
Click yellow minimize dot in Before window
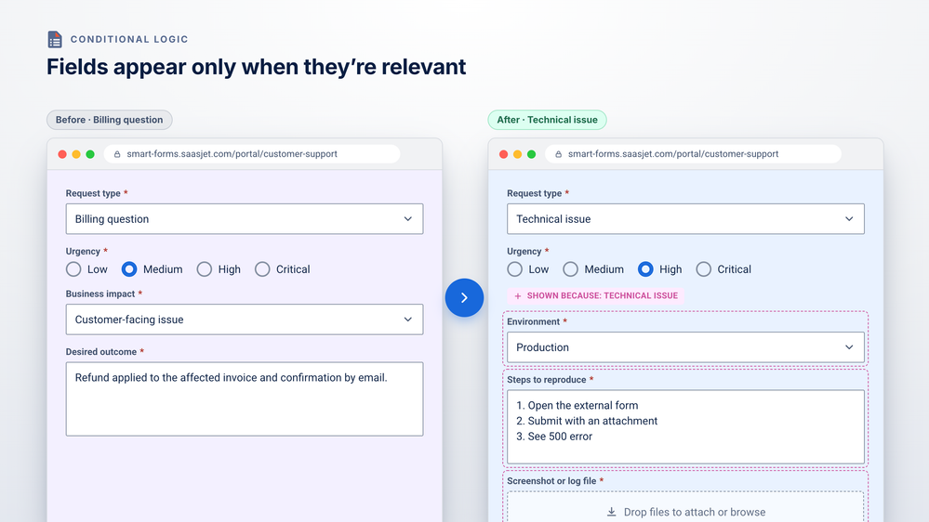(76, 154)
